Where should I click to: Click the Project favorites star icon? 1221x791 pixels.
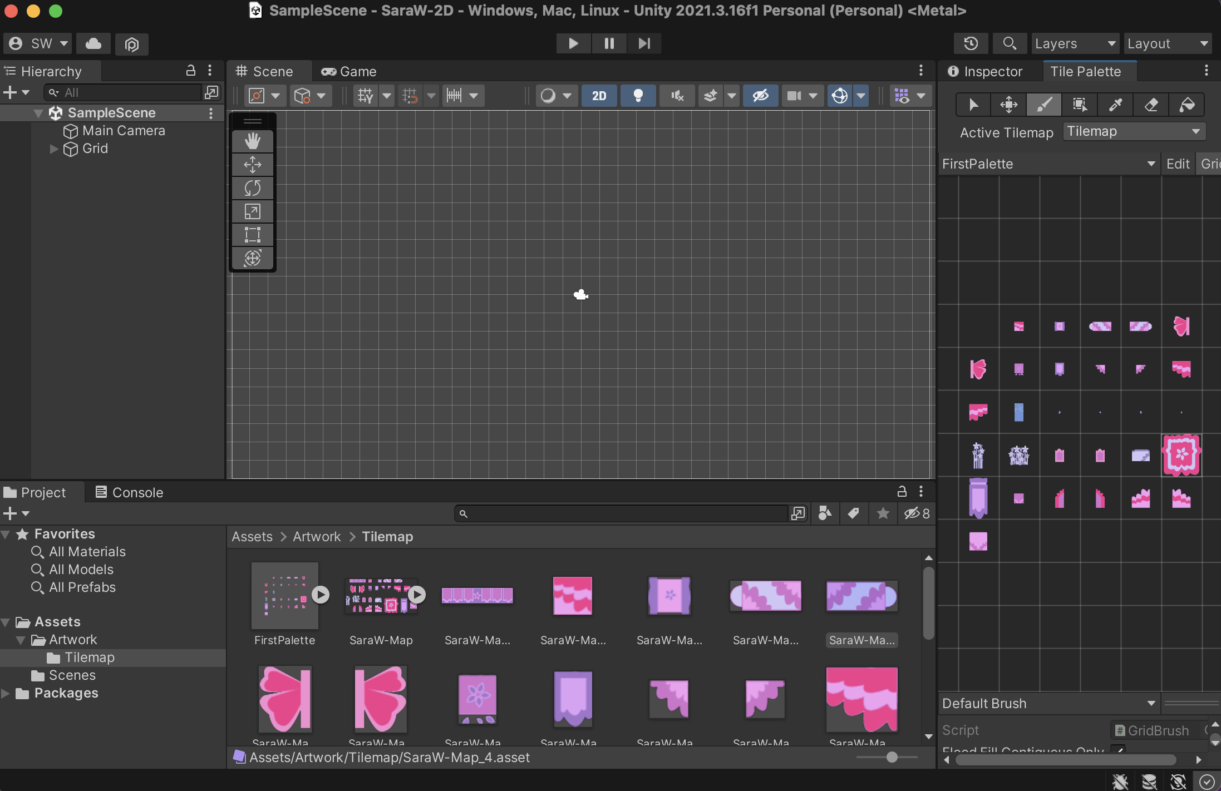[883, 513]
